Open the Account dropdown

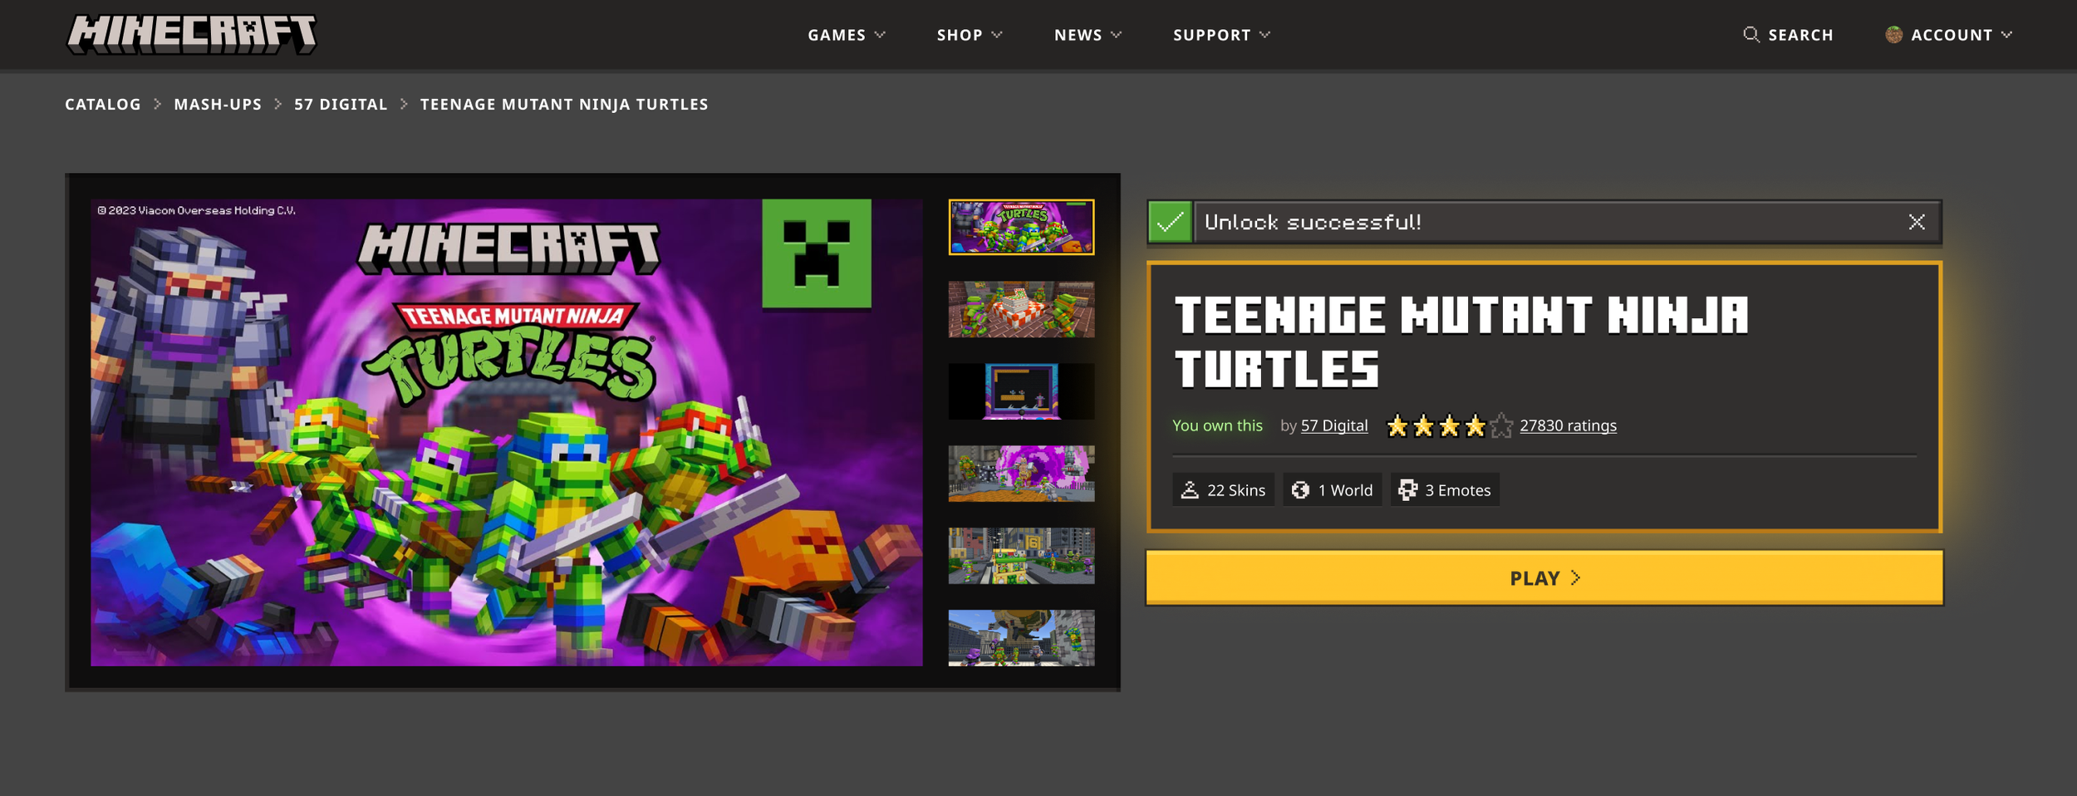coord(1948,35)
